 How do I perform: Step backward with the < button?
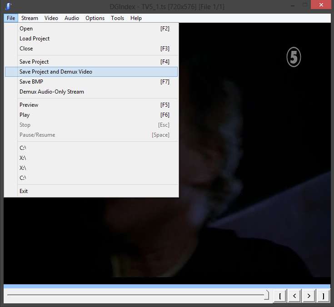(294, 296)
